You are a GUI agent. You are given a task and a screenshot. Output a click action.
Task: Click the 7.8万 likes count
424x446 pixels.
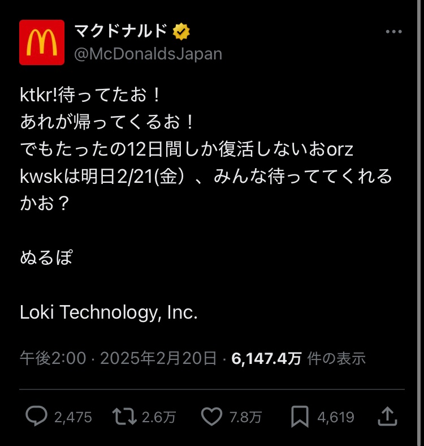tap(245, 417)
